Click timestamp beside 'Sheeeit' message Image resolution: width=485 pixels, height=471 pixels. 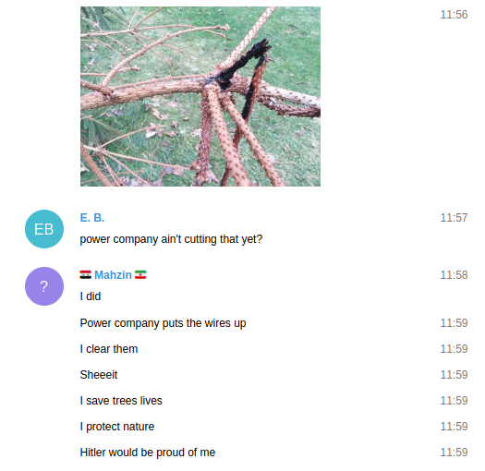click(454, 375)
